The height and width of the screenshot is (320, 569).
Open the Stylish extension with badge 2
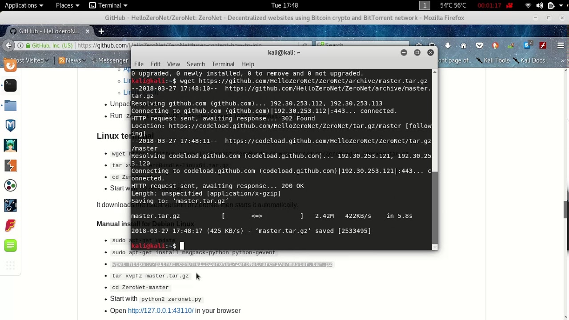tap(527, 45)
